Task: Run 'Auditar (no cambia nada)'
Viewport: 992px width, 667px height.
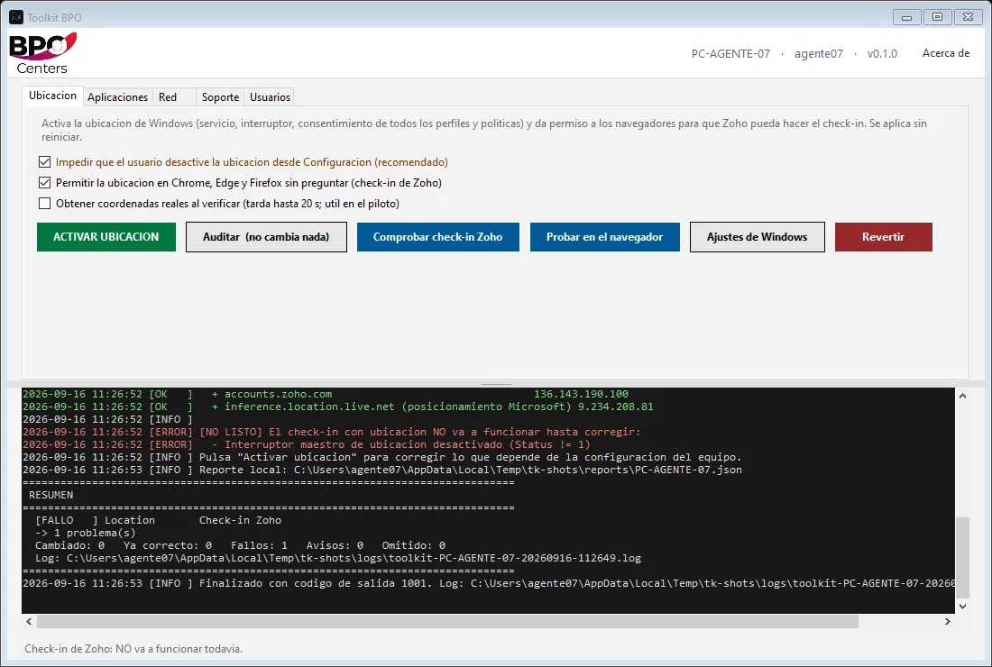Action: point(266,237)
